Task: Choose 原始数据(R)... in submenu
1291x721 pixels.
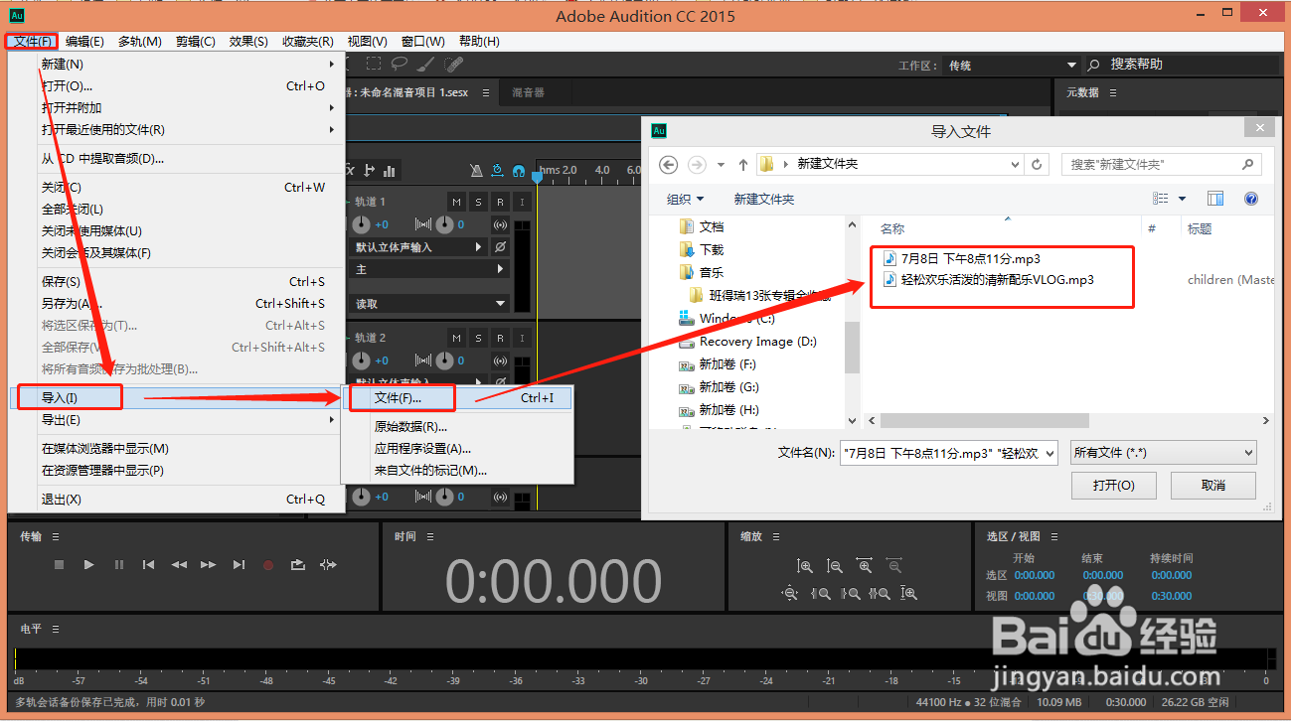Action: pos(457,427)
